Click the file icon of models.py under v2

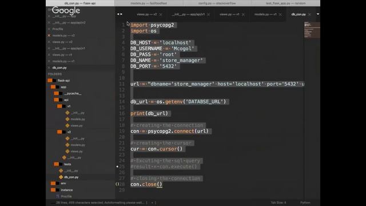[x=67, y=145]
